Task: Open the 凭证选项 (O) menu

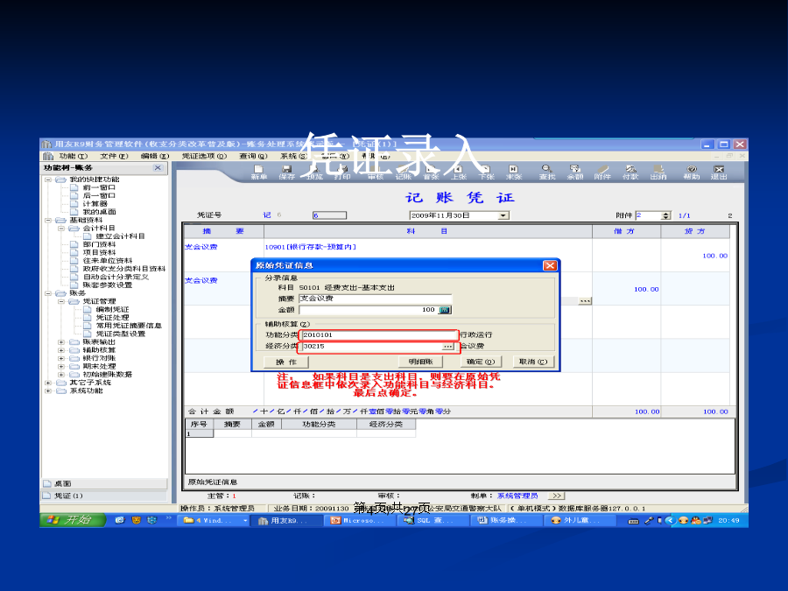Action: pos(204,157)
